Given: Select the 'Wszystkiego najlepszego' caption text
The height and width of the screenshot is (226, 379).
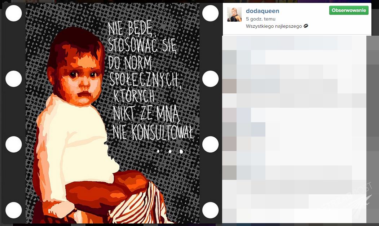Looking at the screenshot, I should tap(274, 26).
